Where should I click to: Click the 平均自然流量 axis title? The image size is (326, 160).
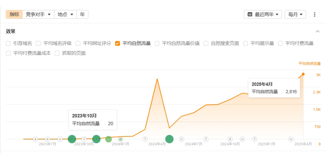pyautogui.click(x=310, y=64)
